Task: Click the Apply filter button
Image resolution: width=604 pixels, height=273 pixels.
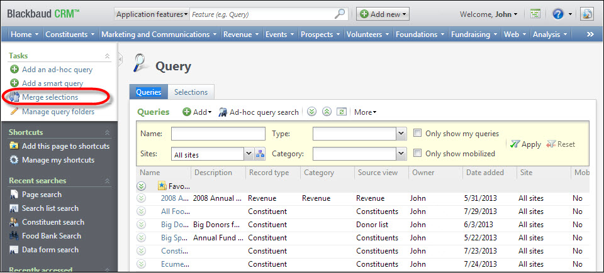Action: 526,144
